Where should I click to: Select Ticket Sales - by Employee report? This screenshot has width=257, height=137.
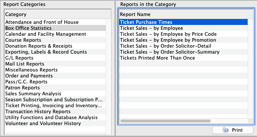pyautogui.click(x=183, y=28)
